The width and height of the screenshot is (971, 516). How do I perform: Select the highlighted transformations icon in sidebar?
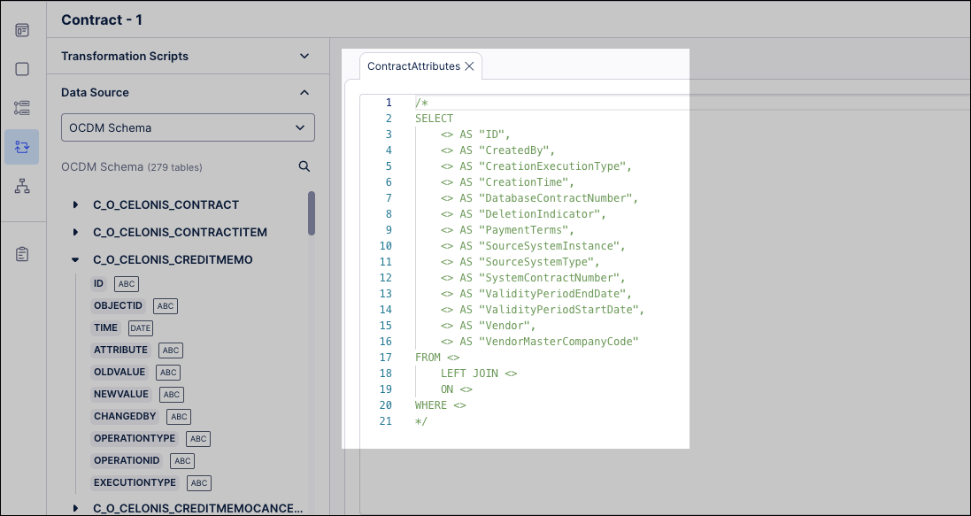tap(22, 147)
